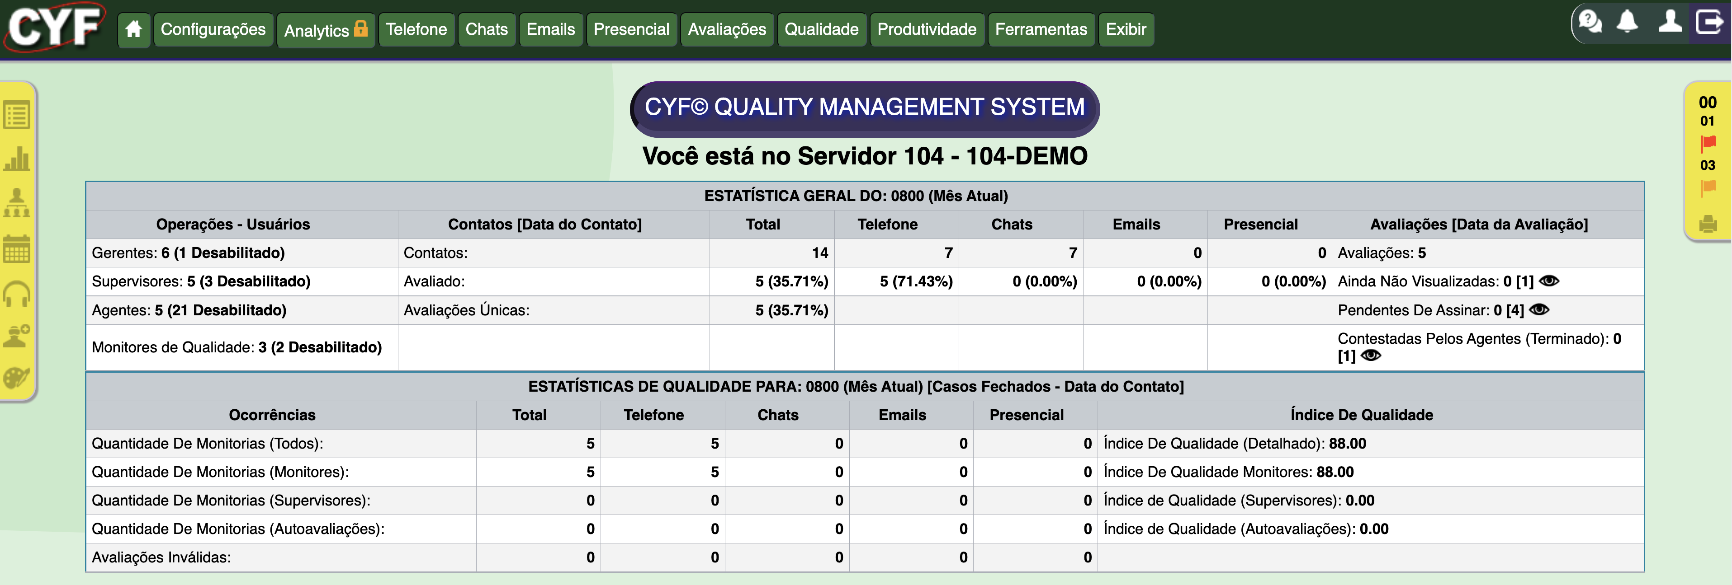The height and width of the screenshot is (585, 1732).
Task: Click 'Quantidade De Monitorias (Autoavaliações):' label
Action: 238,529
